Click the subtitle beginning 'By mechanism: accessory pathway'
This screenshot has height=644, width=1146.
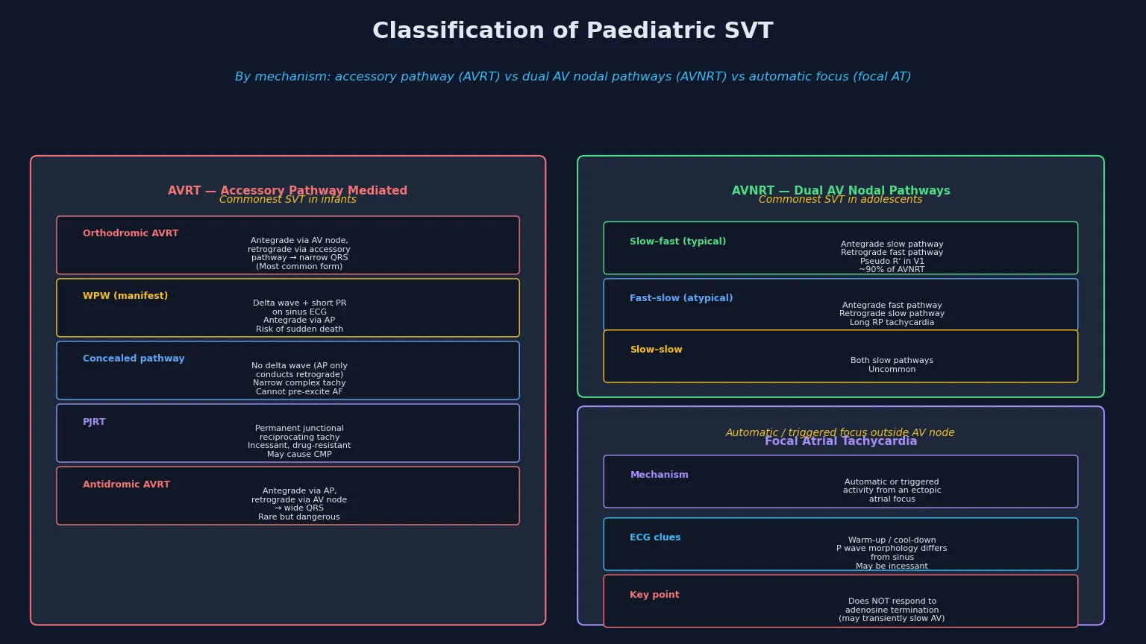tap(573, 77)
